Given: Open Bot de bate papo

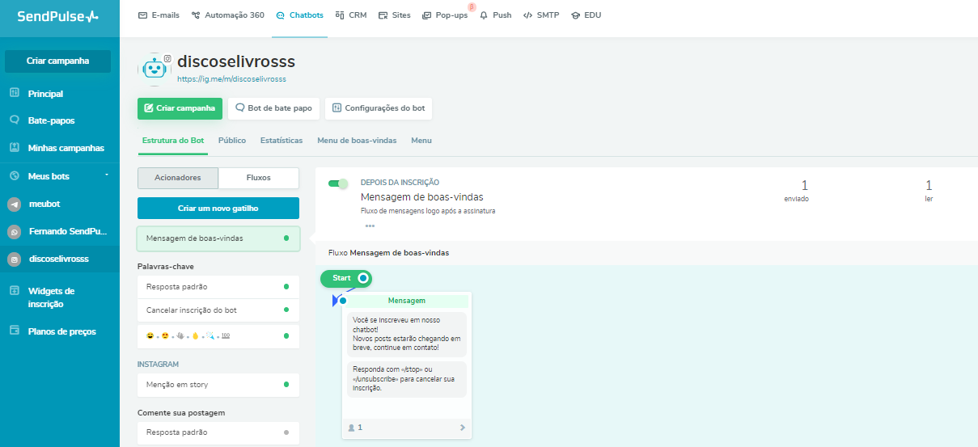Looking at the screenshot, I should coord(273,108).
